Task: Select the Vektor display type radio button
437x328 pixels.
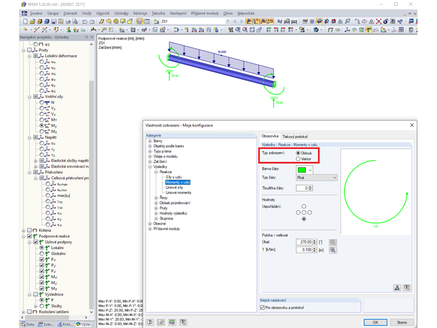Action: pos(298,159)
